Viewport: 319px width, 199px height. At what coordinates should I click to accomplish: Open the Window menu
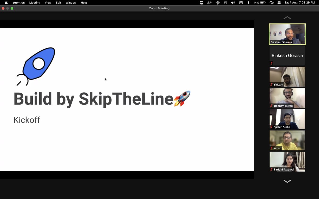(x=71, y=3)
